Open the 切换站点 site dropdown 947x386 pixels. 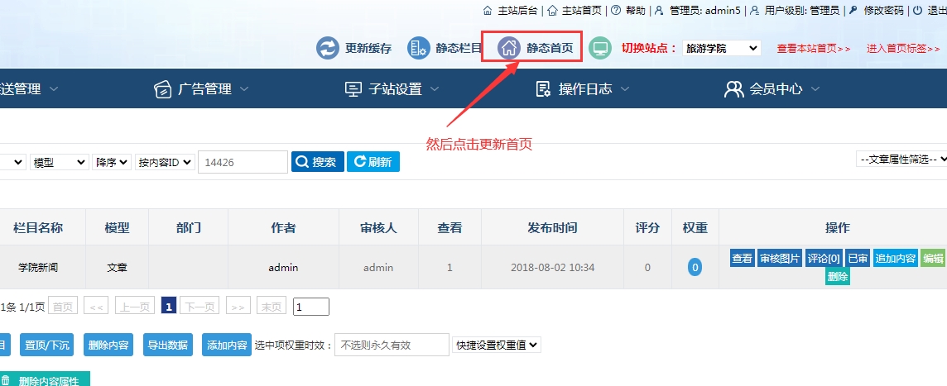tap(721, 48)
